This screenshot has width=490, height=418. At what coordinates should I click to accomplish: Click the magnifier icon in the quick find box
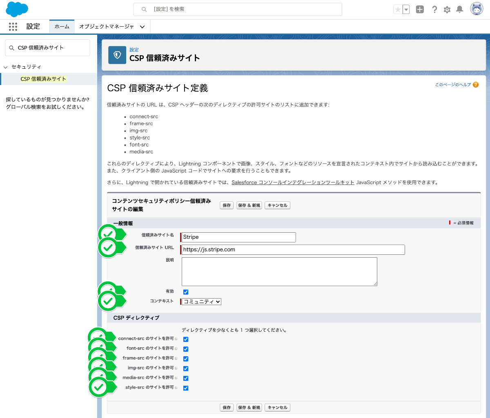click(12, 48)
